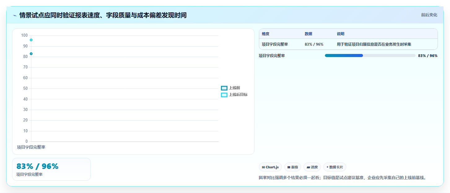
Task: Click the 项目字段完整率 table cell
Action: click(x=275, y=44)
